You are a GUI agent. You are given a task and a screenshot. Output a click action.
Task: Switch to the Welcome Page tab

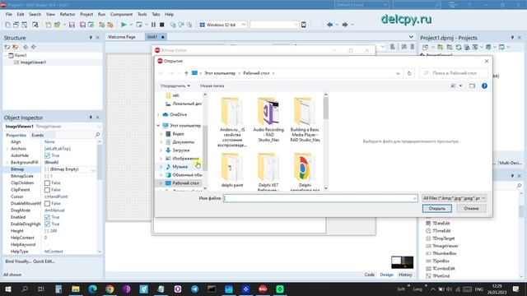(x=122, y=37)
